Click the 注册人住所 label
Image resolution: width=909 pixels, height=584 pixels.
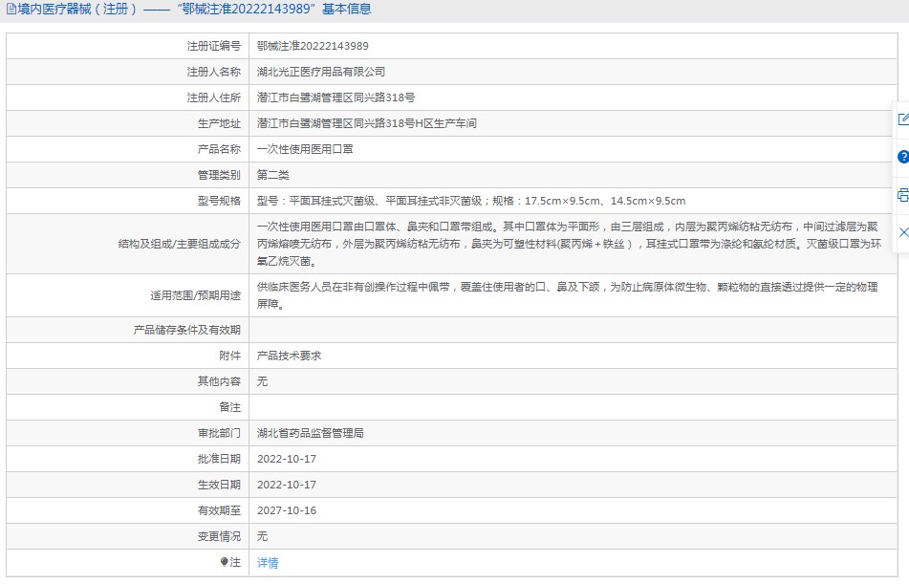coord(213,97)
